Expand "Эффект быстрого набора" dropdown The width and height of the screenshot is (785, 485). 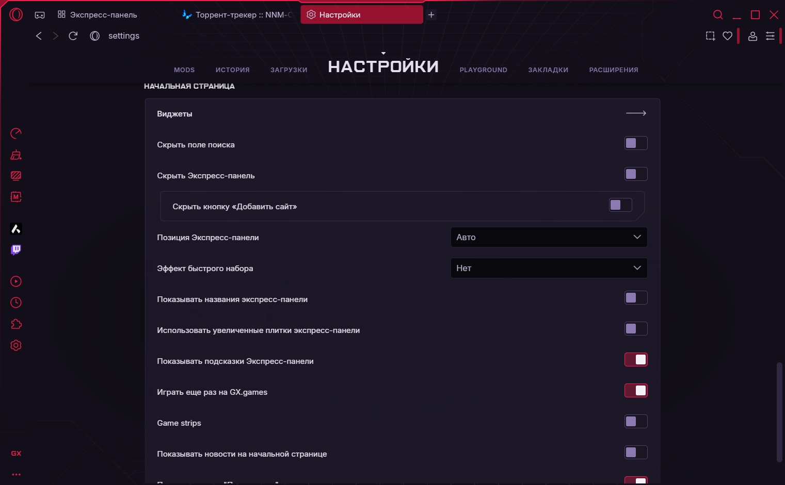549,268
